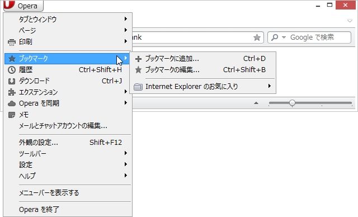Open タブとウィンドウ submenu
Image resolution: width=358 pixels, height=217 pixels.
click(68, 19)
